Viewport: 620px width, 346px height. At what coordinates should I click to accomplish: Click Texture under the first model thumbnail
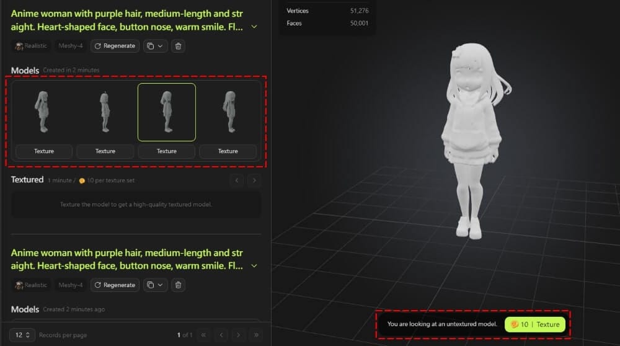click(44, 151)
